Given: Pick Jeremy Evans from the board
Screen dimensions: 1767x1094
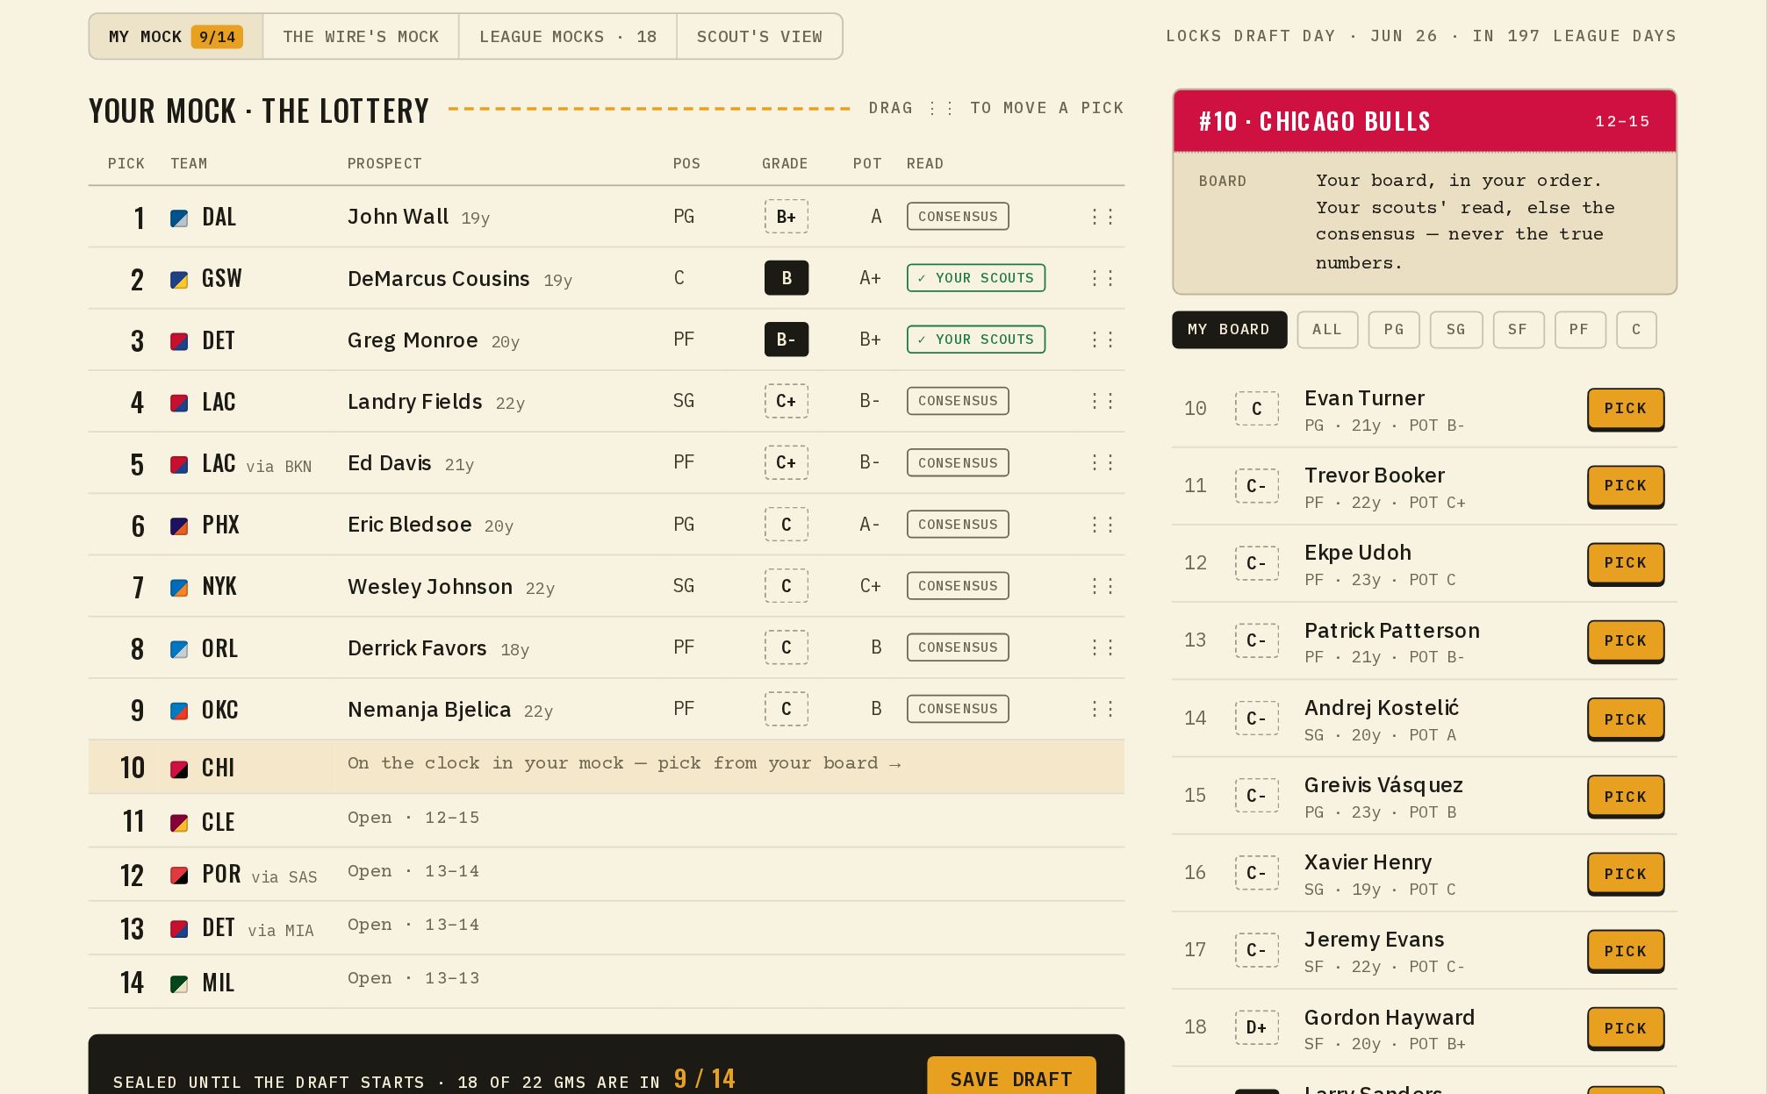Looking at the screenshot, I should [x=1626, y=951].
